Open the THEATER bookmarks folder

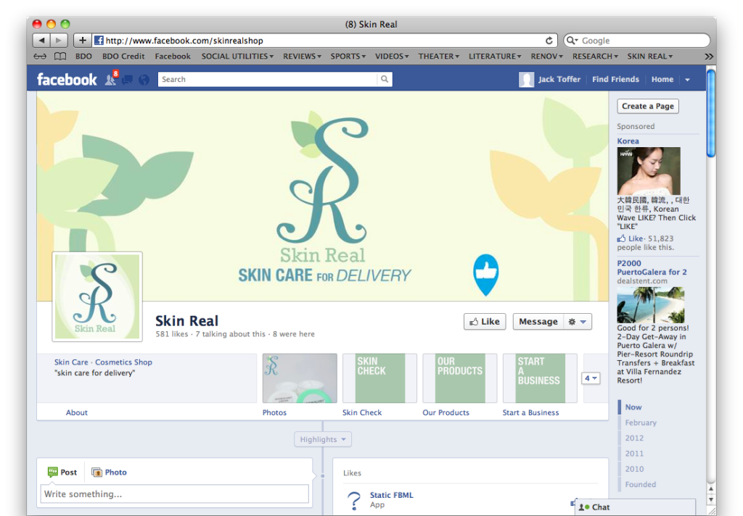point(438,57)
